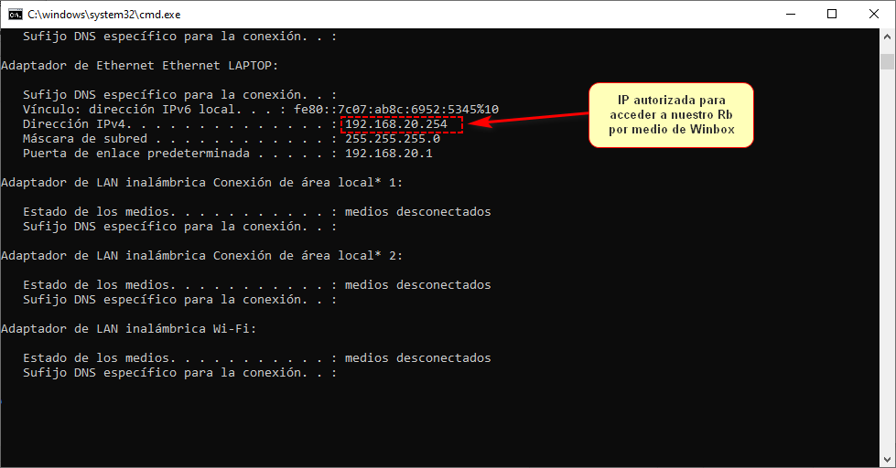
Task: Click the Conexión de área local* 2 heading
Action: point(201,255)
